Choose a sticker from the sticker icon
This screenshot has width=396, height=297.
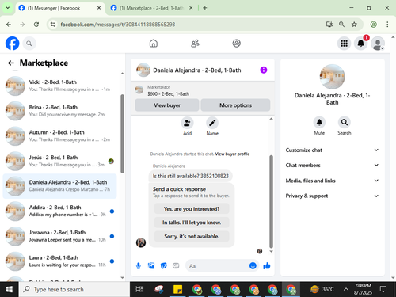(x=164, y=266)
